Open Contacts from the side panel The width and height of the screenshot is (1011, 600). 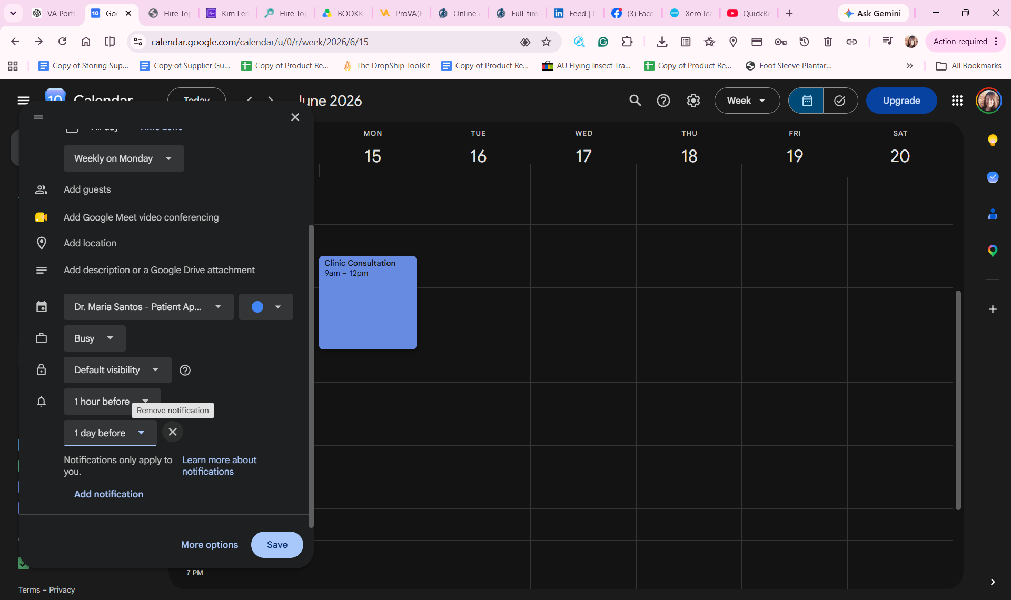click(x=993, y=214)
